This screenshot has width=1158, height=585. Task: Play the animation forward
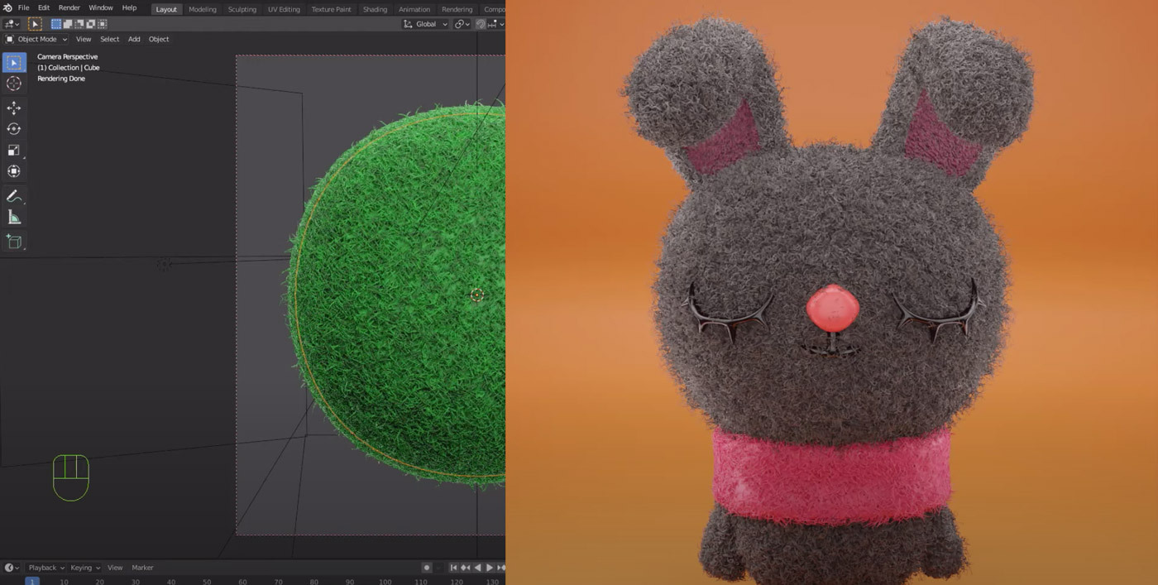point(490,568)
